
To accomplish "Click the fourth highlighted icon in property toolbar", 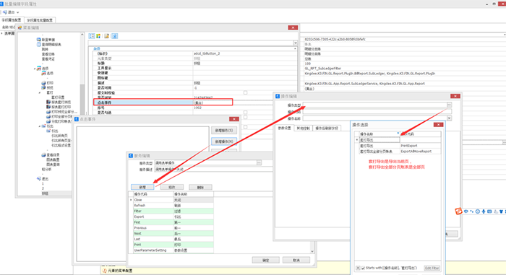I will coord(114,36).
